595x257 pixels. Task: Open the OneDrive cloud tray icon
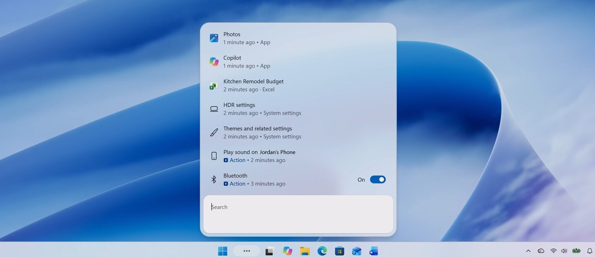pos(541,251)
